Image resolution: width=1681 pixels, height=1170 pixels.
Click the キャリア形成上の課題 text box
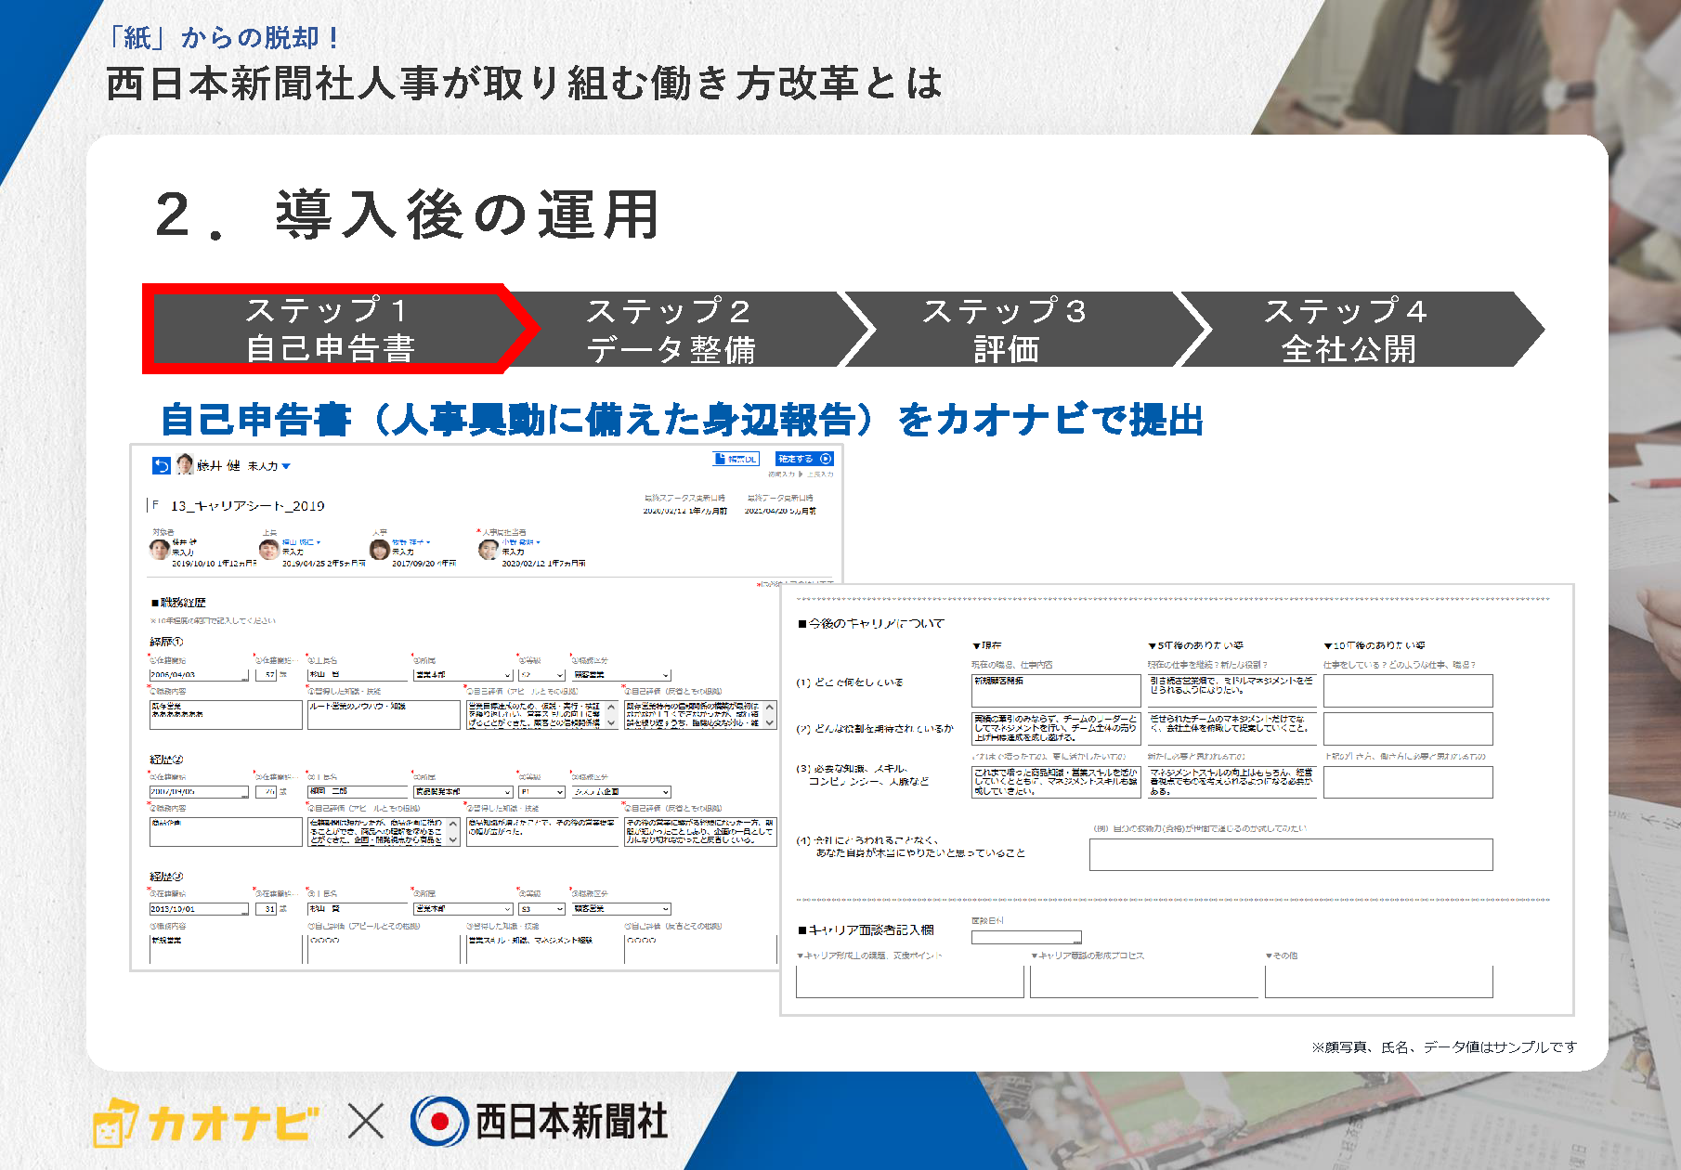910,981
